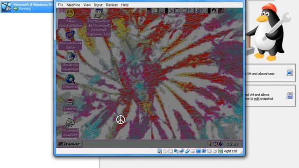The height and width of the screenshot is (168, 299).
Task: Click the 12:33 clock in guest taskbar
Action: coord(233,144)
